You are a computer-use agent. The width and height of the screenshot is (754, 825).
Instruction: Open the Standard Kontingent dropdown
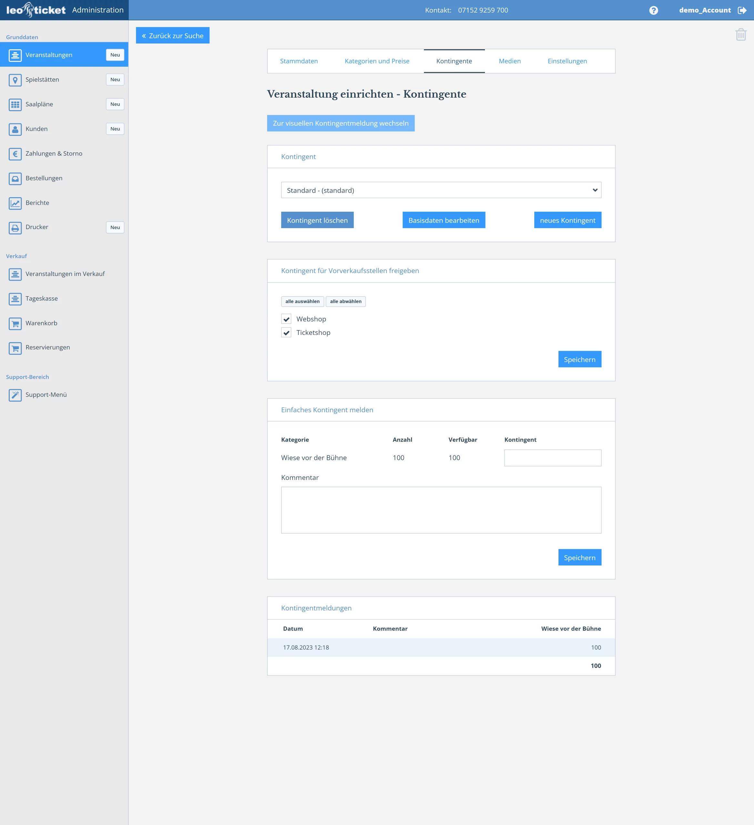click(x=441, y=190)
